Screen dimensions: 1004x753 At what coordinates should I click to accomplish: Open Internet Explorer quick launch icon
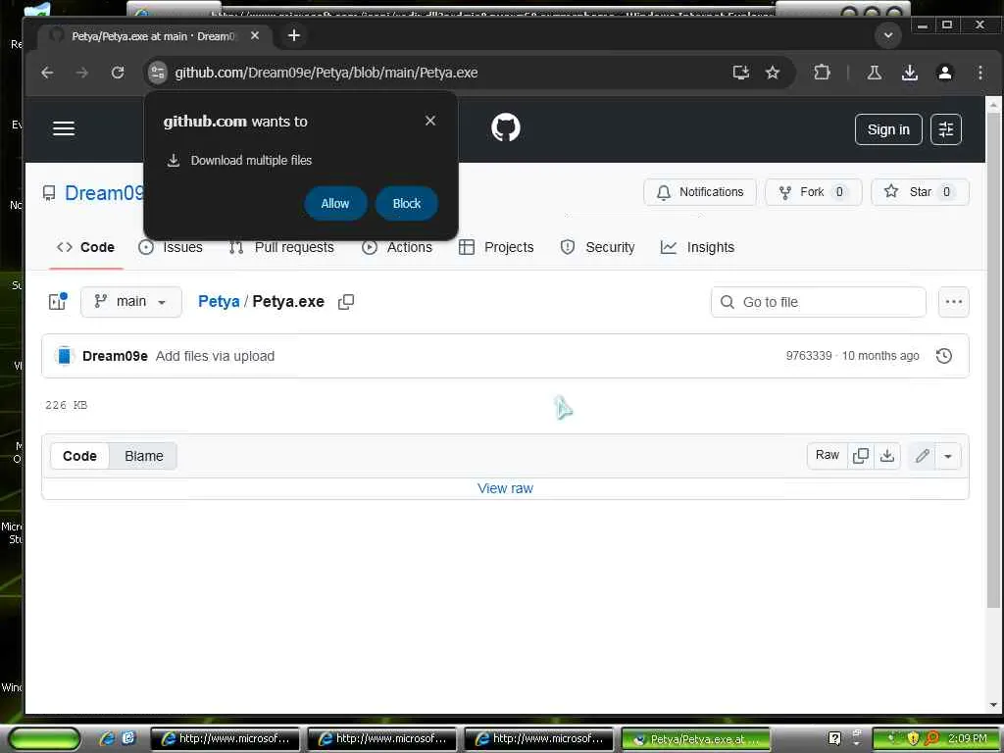coord(106,738)
